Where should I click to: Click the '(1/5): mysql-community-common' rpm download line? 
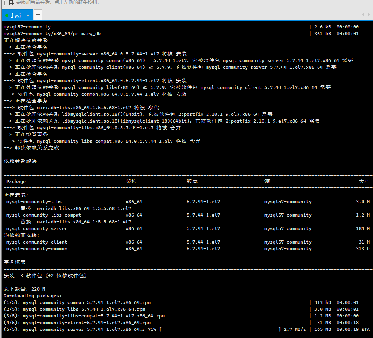coord(77,303)
